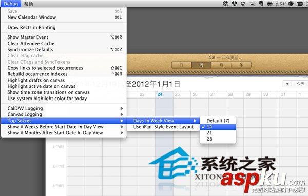The height and width of the screenshot is (196, 308).
Task: Expand Show # Months After Start Date submenu
Action: [x=64, y=133]
